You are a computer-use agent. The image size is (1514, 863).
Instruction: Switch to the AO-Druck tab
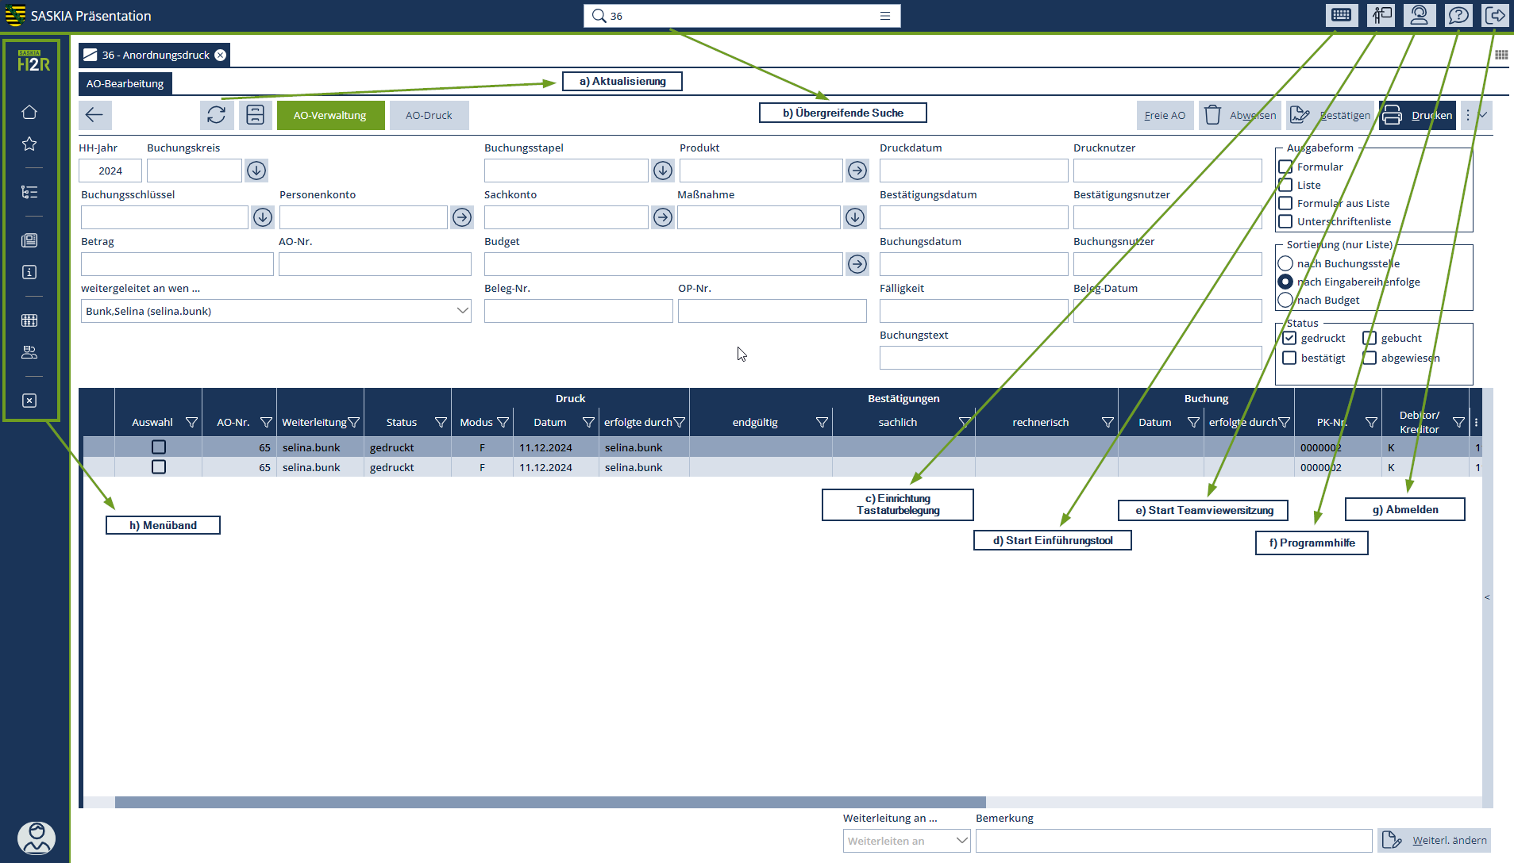(x=429, y=115)
